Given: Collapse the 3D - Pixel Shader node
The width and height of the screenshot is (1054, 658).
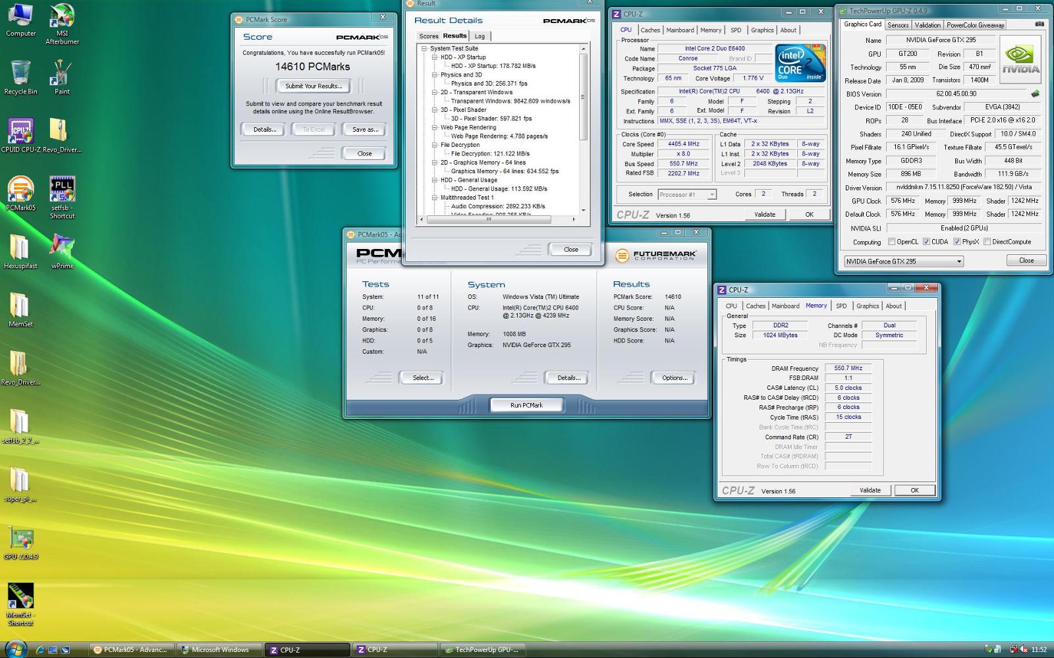Looking at the screenshot, I should click(x=435, y=110).
